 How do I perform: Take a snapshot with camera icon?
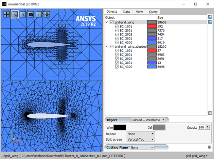pyautogui.click(x=31, y=14)
